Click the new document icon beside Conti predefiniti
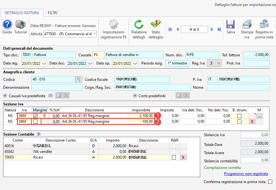Screen dimensions: 276x190 179,96
